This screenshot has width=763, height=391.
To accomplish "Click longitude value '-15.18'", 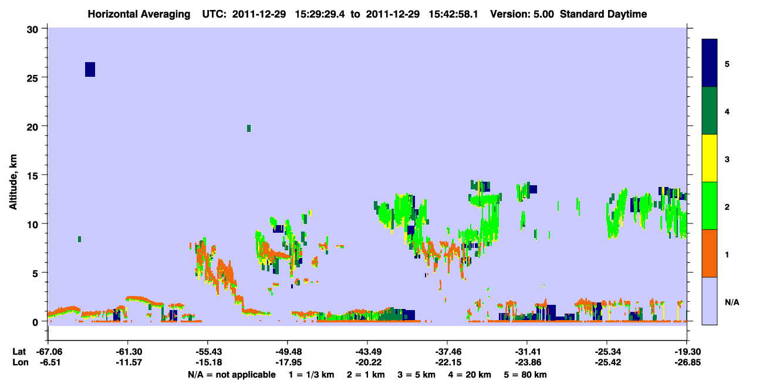I will point(207,362).
